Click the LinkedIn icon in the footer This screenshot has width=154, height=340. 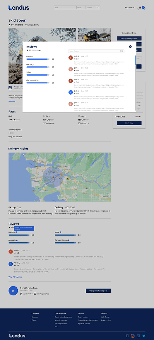138,336
